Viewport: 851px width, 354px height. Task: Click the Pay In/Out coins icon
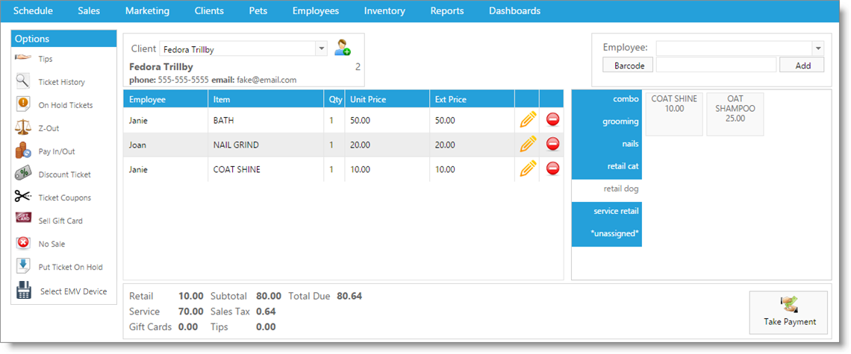point(23,151)
